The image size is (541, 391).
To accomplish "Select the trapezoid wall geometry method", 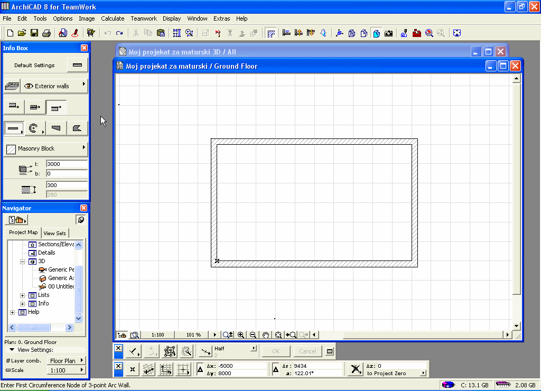I will [57, 128].
